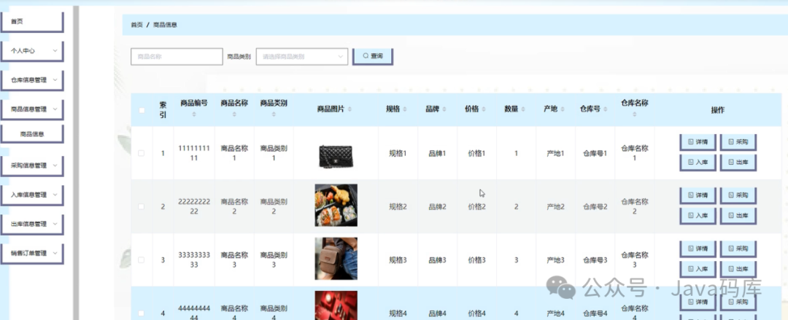Sort by 产地 column arrows

point(563,109)
